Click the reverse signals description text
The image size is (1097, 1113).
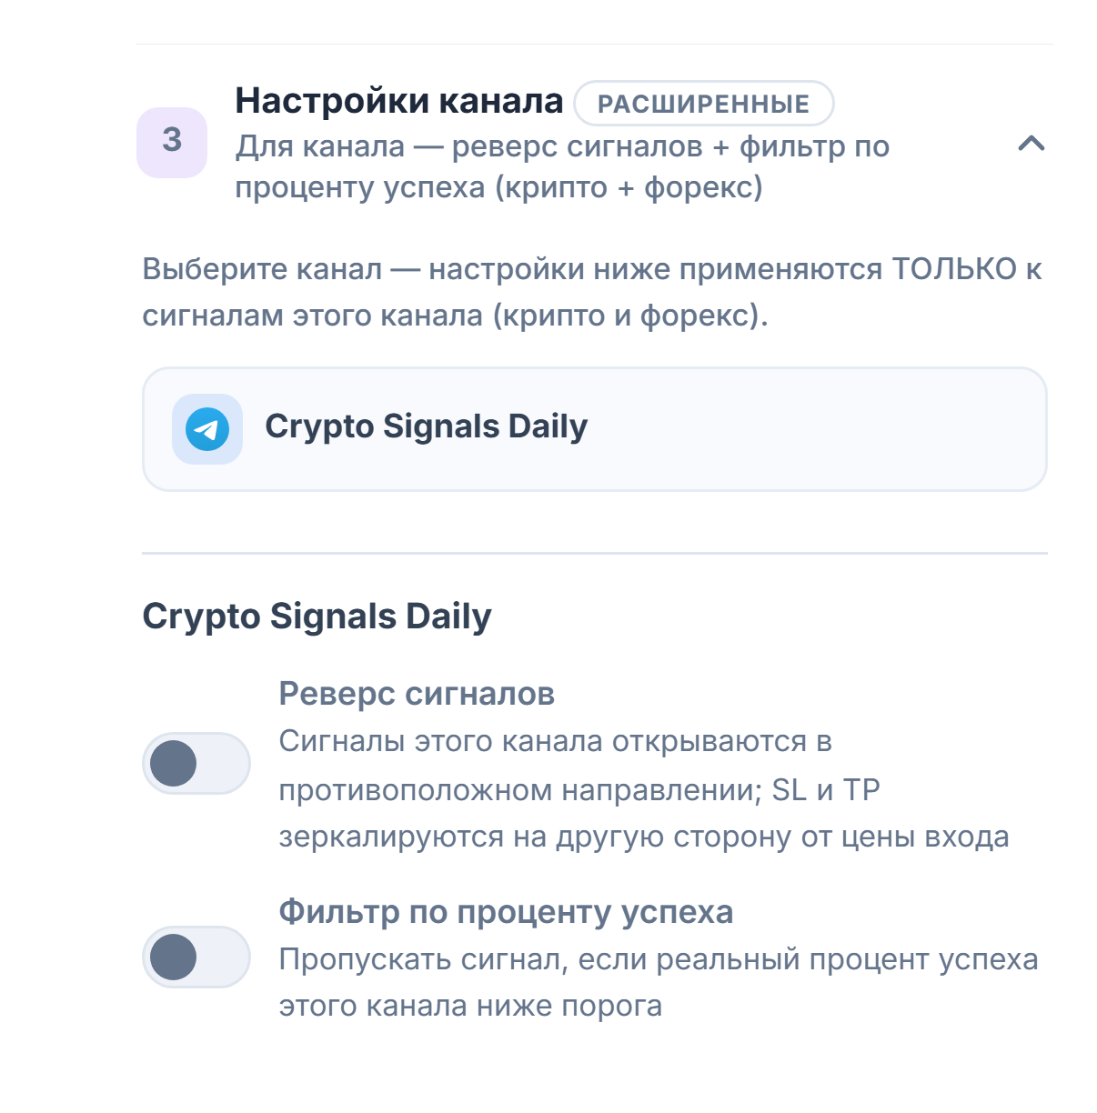point(644,789)
